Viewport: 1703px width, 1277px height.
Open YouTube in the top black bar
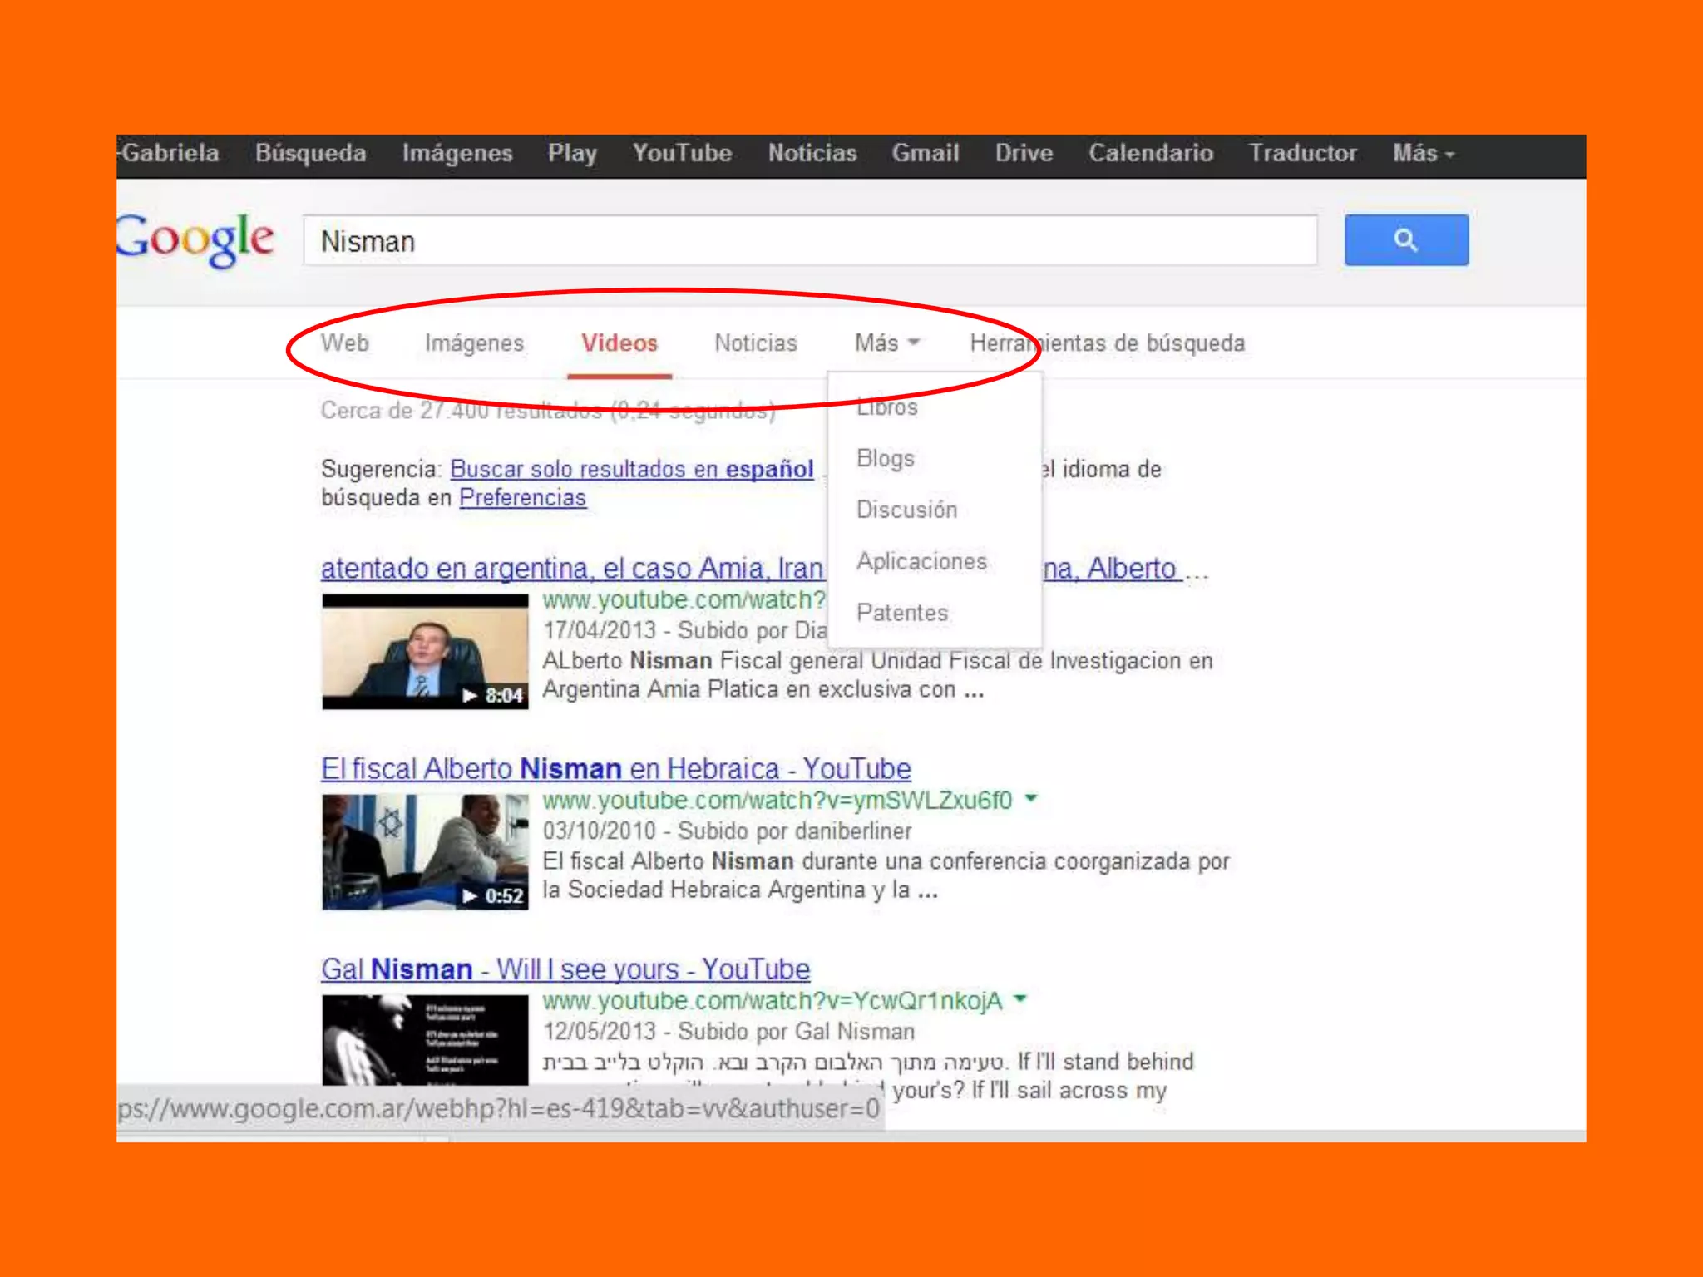(681, 153)
